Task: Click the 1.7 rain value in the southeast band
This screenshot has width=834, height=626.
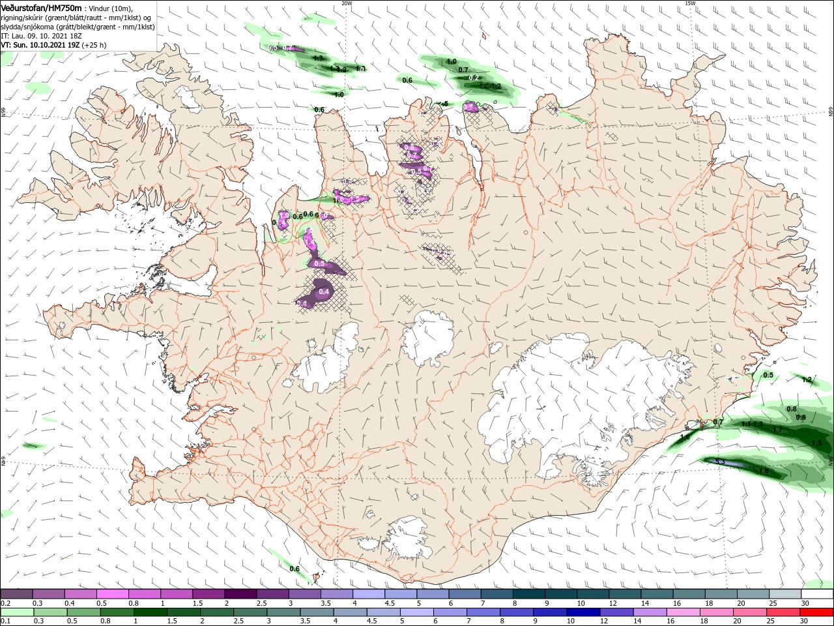Action: tap(777, 430)
